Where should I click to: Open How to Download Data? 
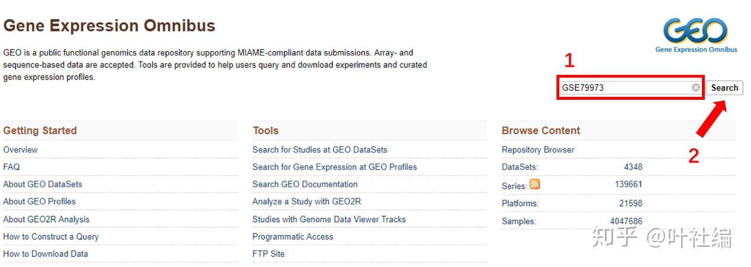tap(46, 254)
